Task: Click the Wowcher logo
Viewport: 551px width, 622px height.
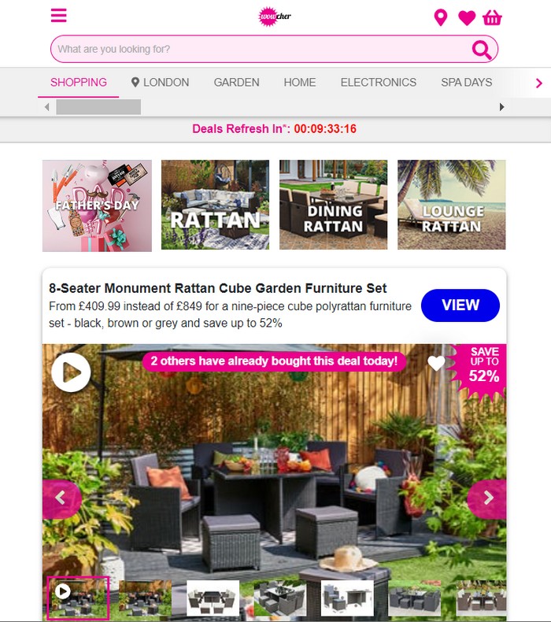Action: click(x=275, y=17)
